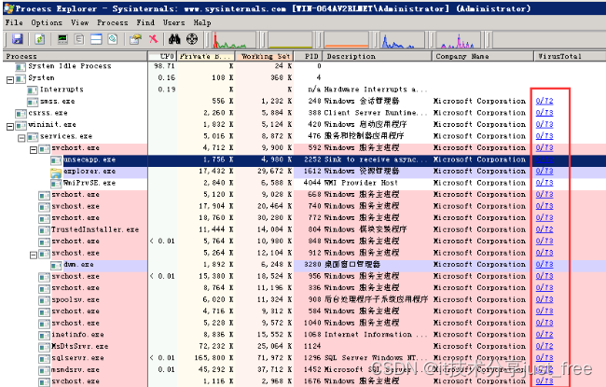Click the icon beside WmiPrvSE.exe
Screen dimensions: 606x387
click(56, 184)
